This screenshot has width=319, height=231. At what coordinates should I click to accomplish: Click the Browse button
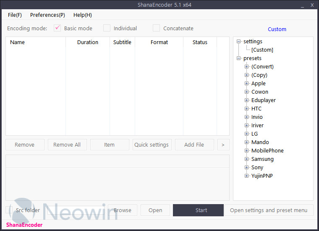click(x=123, y=210)
